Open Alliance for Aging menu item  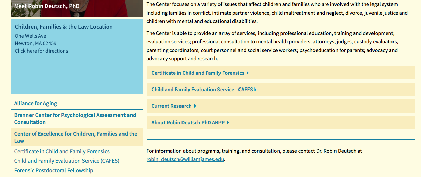click(x=36, y=104)
